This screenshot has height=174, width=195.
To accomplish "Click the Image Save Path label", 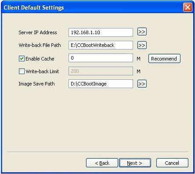I will (36, 84).
